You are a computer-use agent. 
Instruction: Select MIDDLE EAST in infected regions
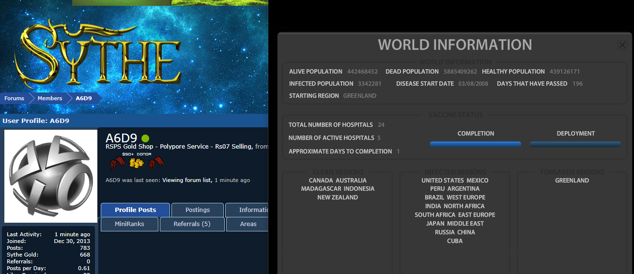(465, 224)
